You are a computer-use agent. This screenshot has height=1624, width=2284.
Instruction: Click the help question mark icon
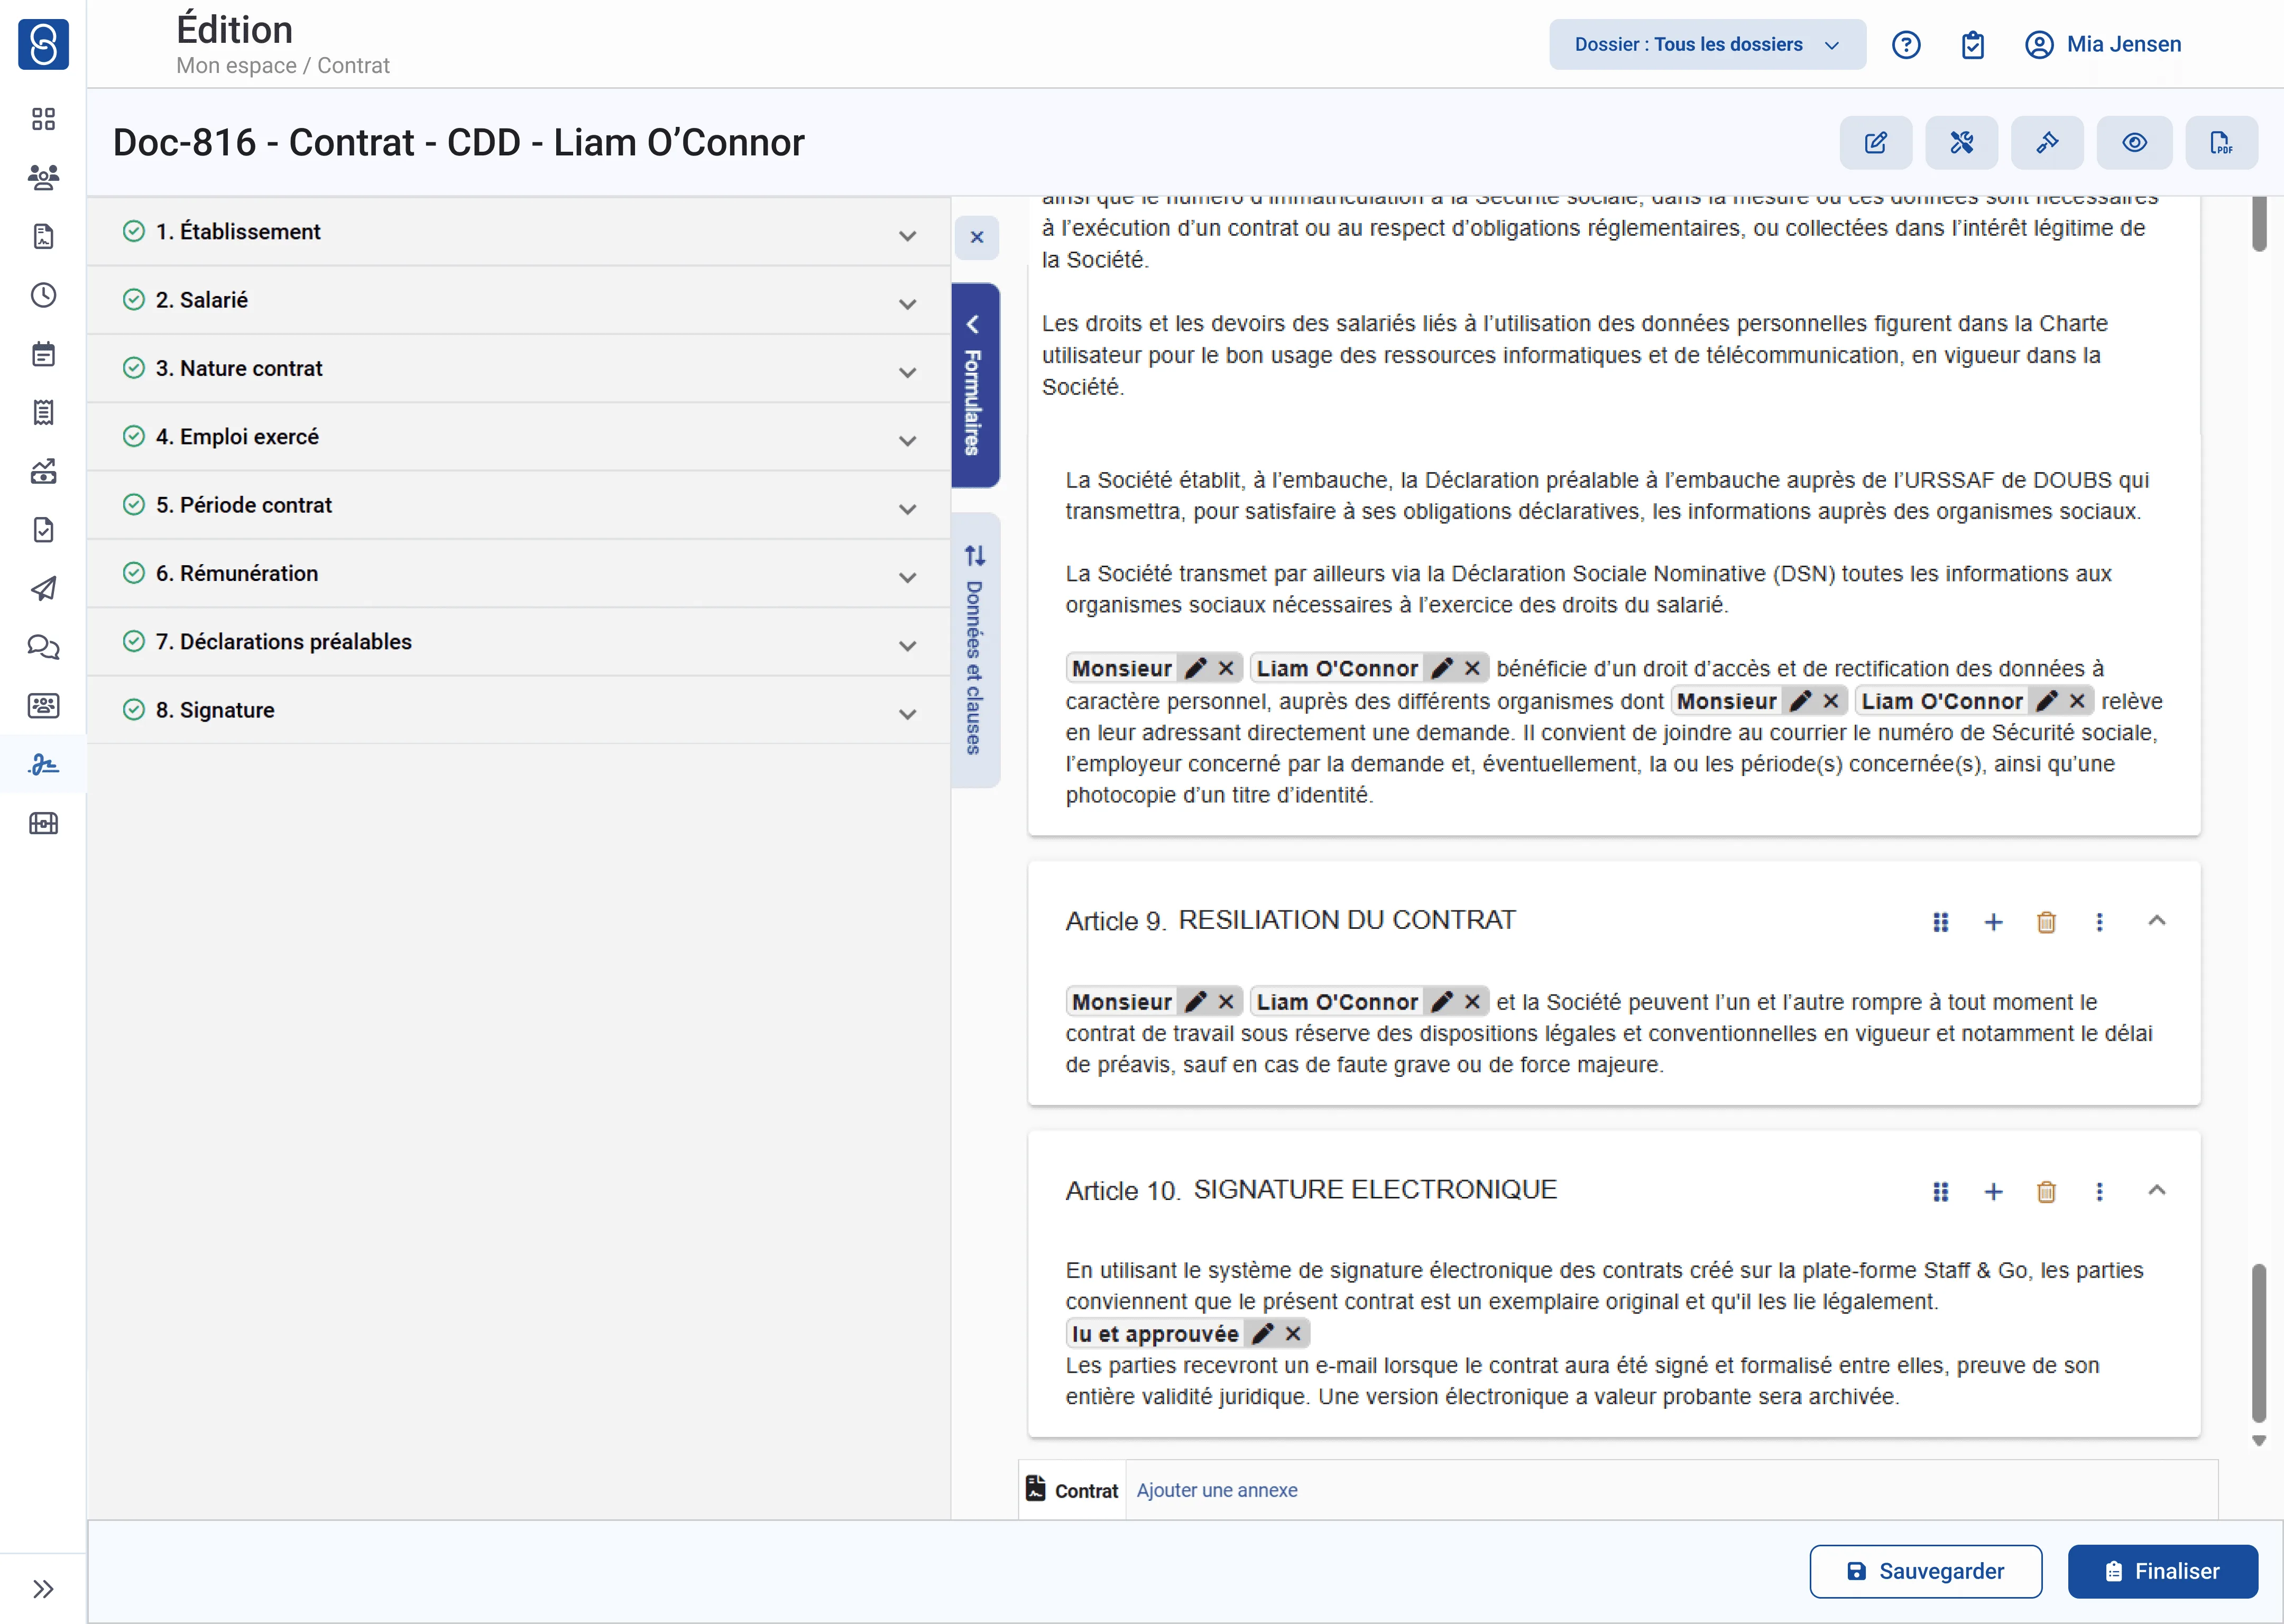1906,45
